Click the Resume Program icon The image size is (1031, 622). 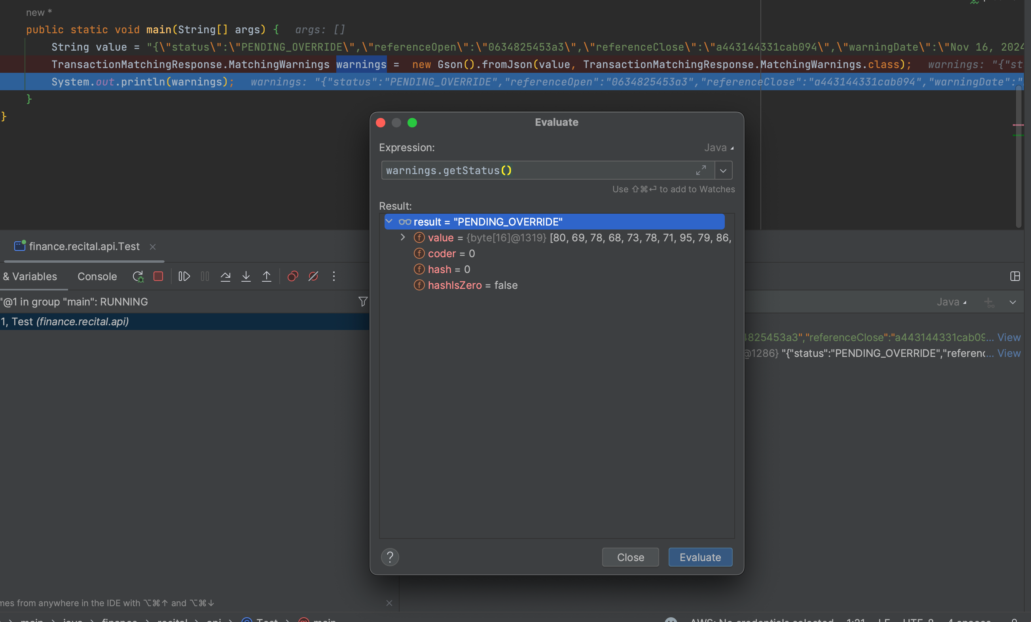click(x=184, y=276)
